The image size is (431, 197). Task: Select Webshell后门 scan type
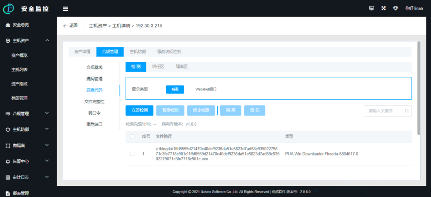click(206, 89)
